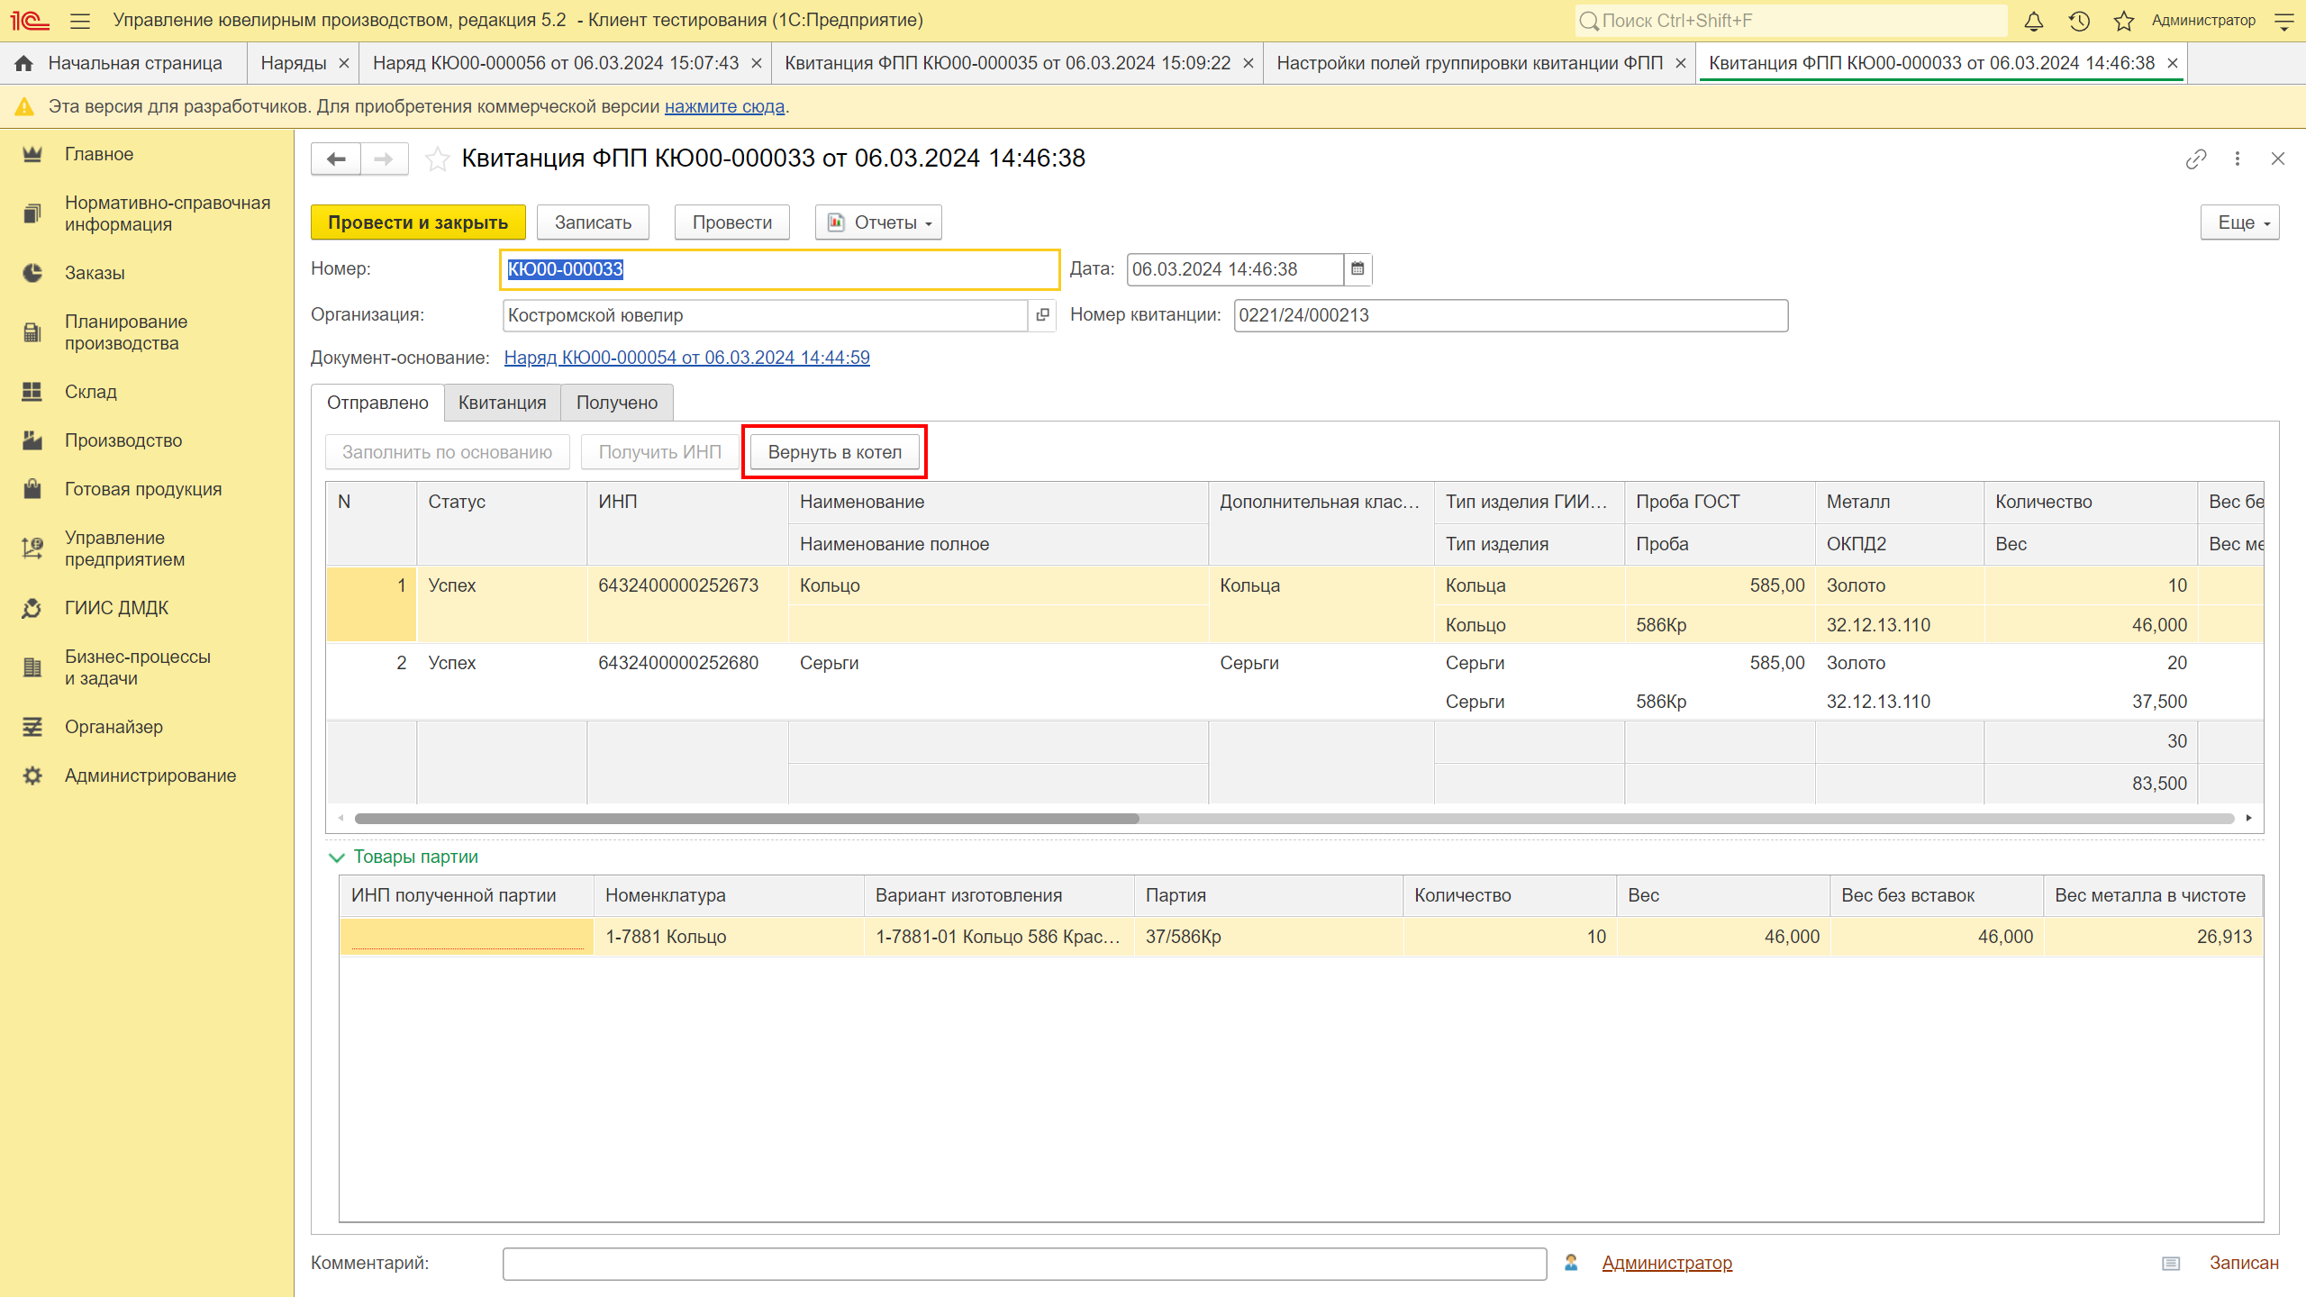2306x1297 pixels.
Task: Get link to document via chain icon
Action: coord(2195,159)
